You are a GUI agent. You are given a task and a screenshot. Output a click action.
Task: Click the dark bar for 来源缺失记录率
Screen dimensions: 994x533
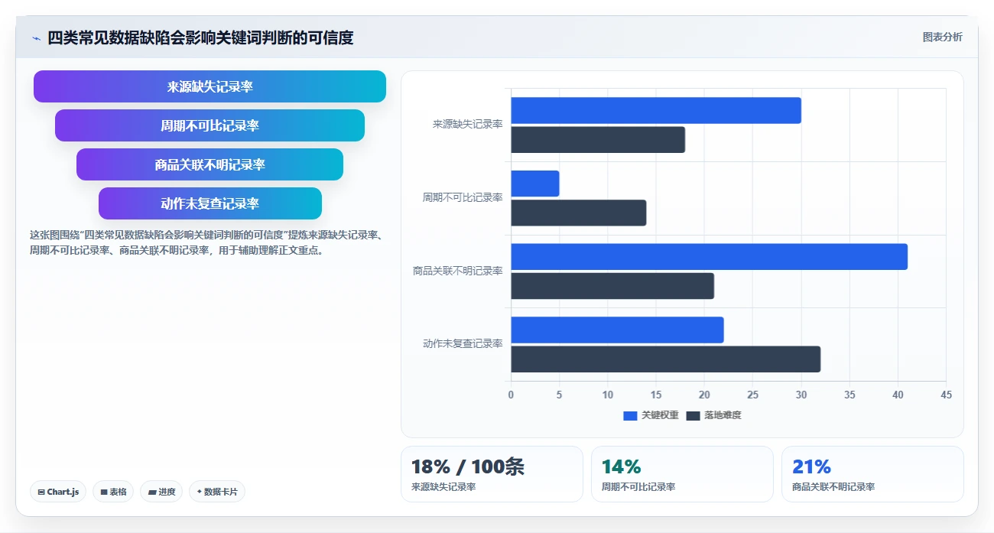click(x=598, y=140)
